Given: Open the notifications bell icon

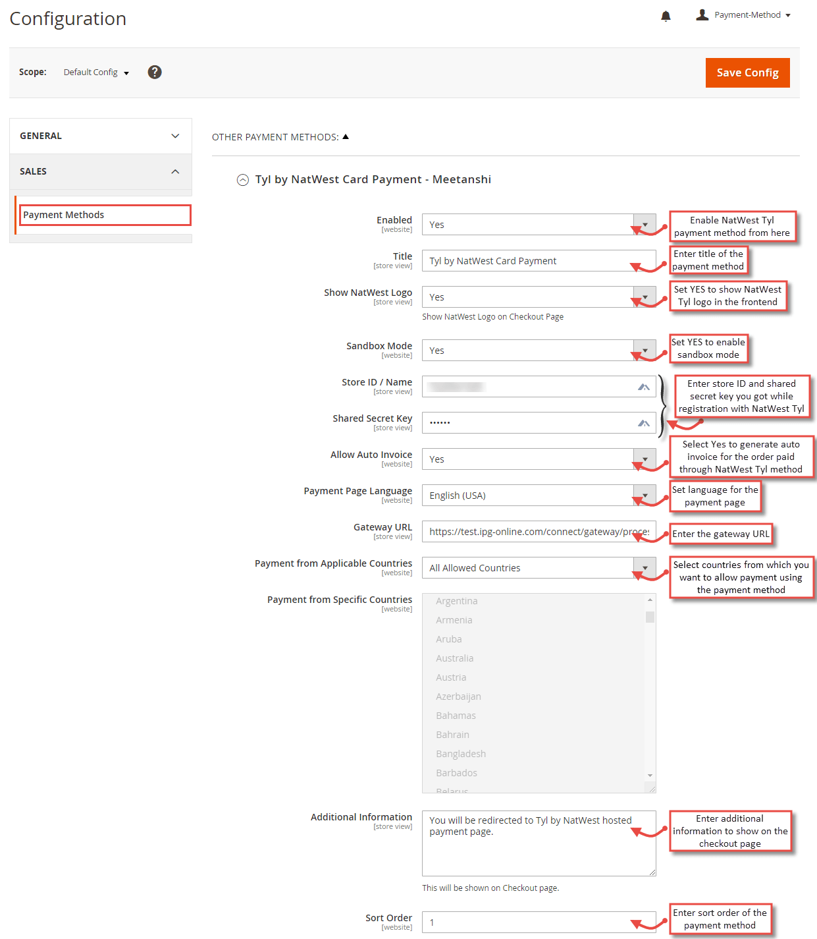Looking at the screenshot, I should 666,16.
